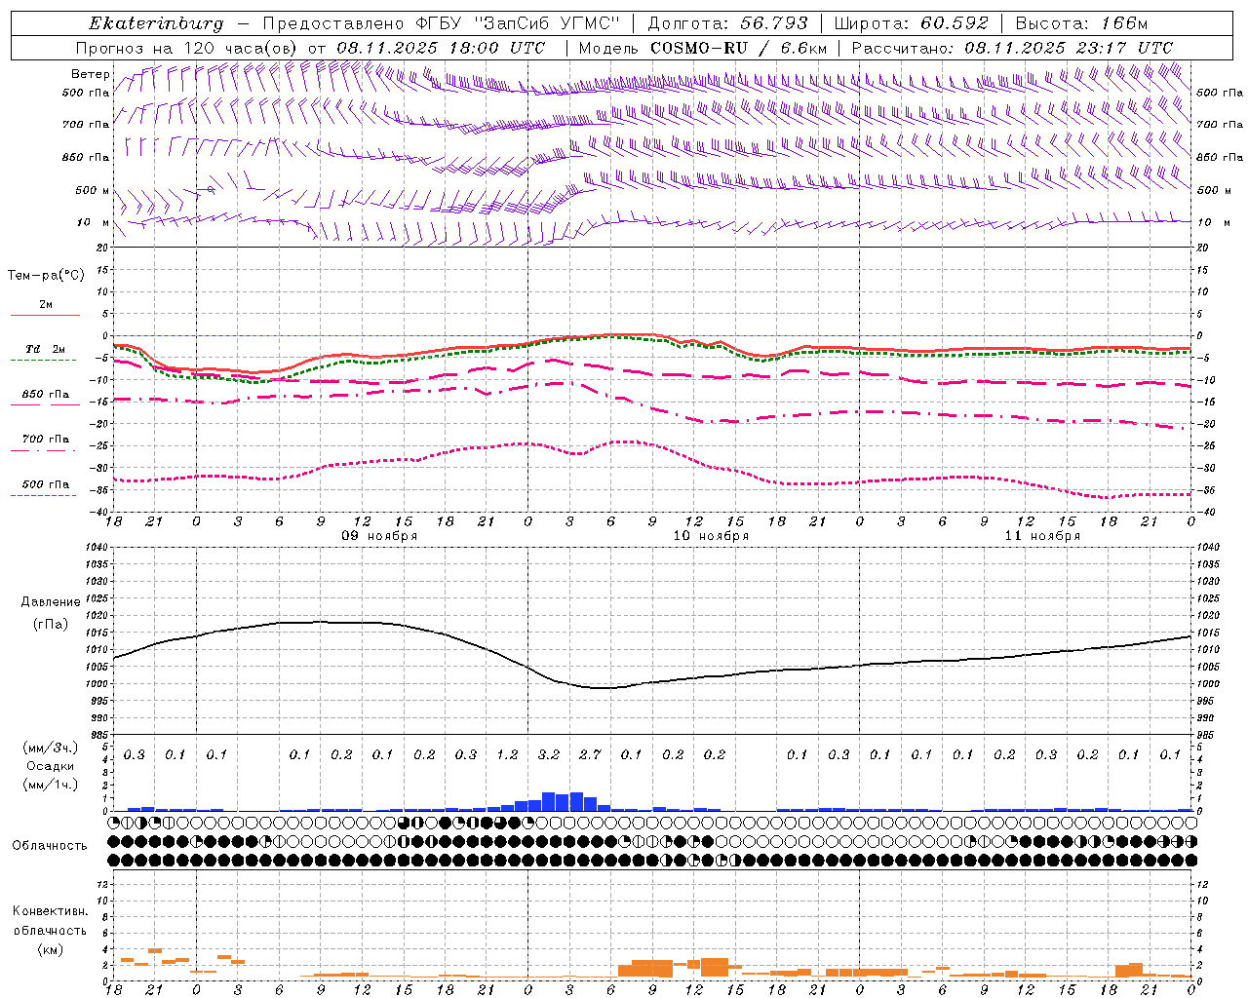Click the 'Осадки' precipitation label

[x=50, y=766]
